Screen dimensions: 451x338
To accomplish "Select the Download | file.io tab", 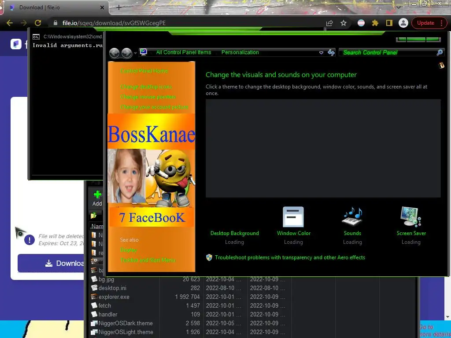I will [x=56, y=7].
